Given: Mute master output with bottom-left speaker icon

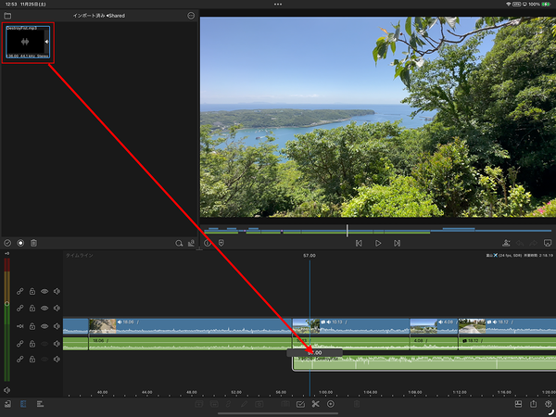Looking at the screenshot, I should pos(6,390).
